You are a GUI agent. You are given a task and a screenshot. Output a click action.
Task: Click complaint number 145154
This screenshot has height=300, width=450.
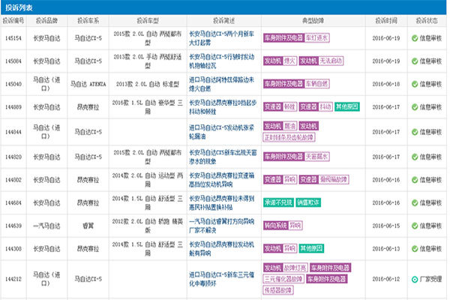click(x=13, y=38)
